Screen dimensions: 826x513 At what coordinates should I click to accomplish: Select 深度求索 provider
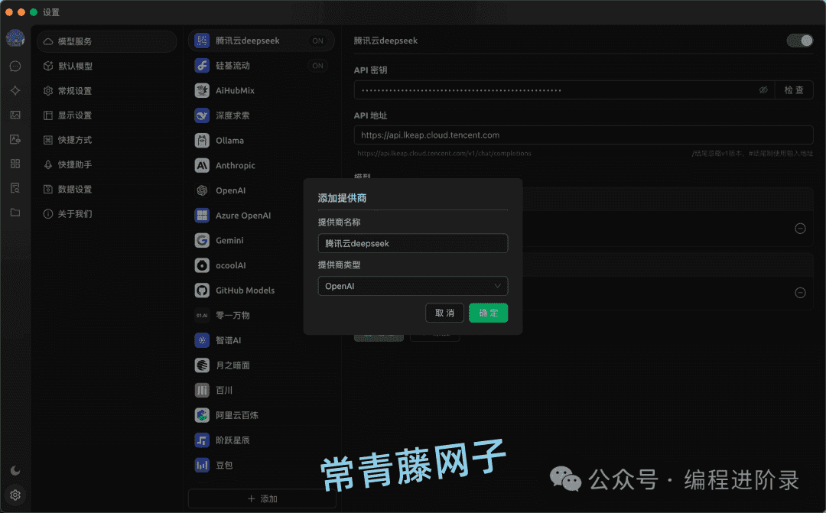tap(261, 115)
